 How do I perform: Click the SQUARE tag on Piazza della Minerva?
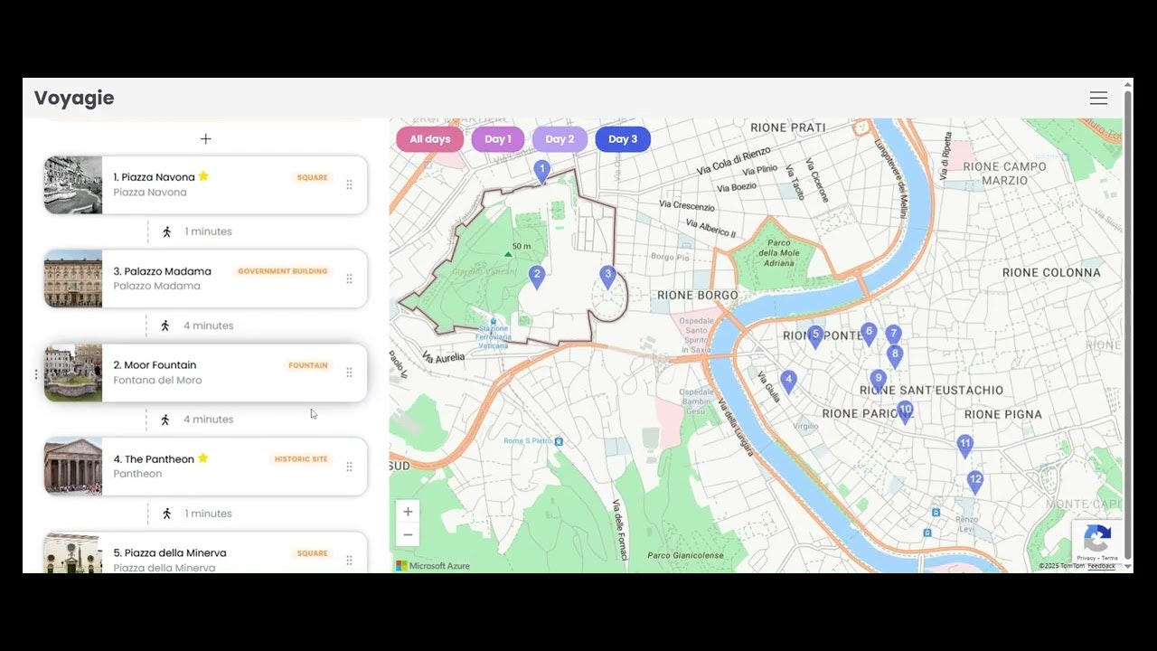click(313, 553)
